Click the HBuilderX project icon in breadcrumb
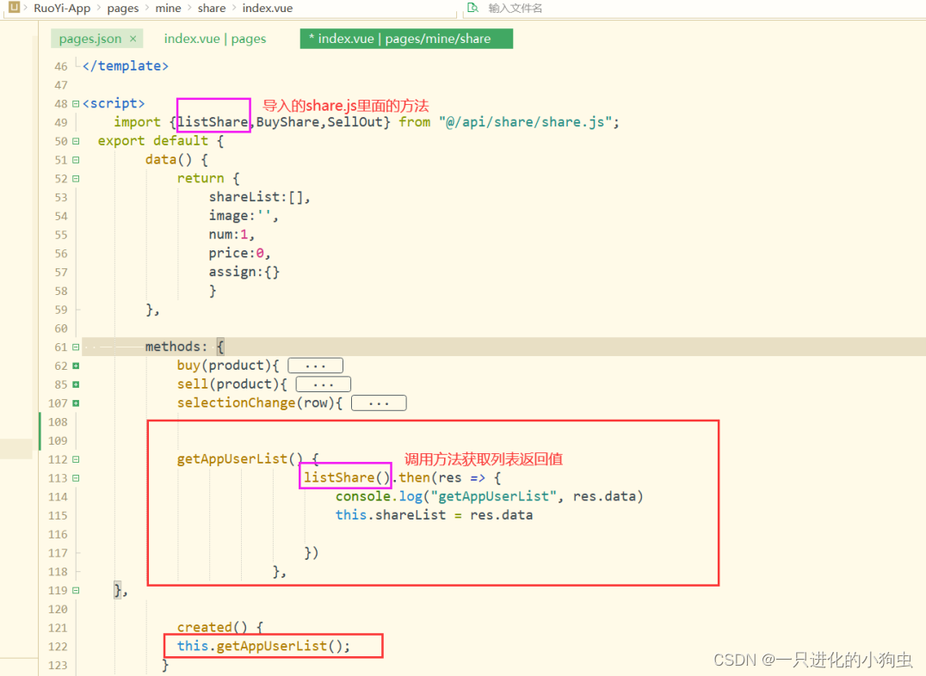This screenshot has height=676, width=926. point(14,8)
